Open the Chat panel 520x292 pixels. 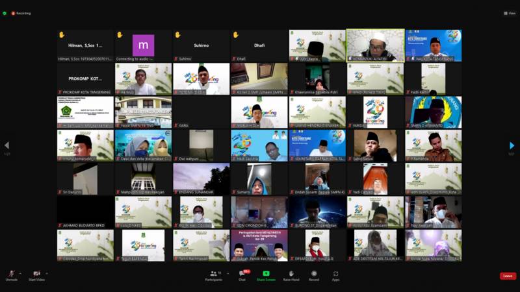click(x=242, y=274)
